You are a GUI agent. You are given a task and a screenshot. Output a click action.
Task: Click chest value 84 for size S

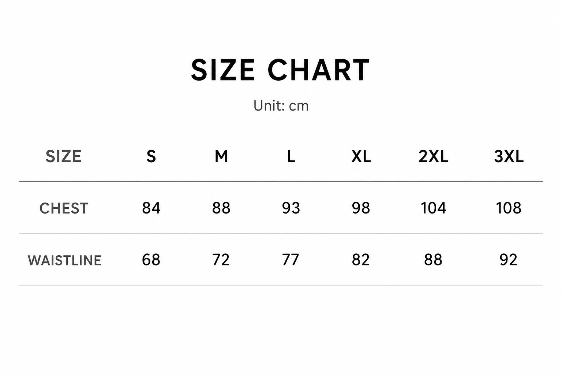click(151, 208)
